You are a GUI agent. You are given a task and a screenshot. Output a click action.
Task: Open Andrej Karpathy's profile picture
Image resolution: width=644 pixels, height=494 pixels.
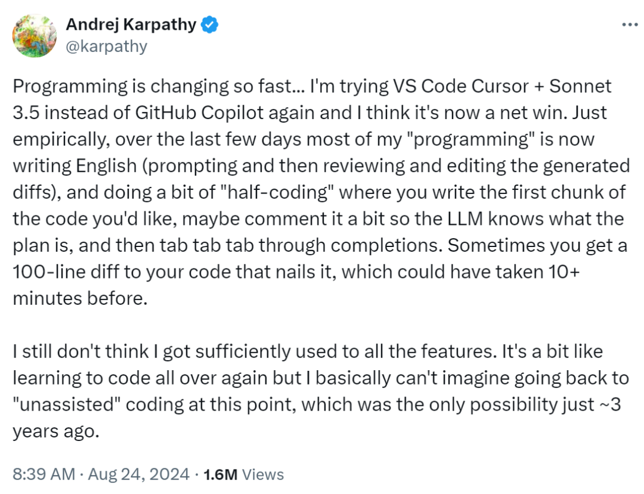click(x=35, y=36)
